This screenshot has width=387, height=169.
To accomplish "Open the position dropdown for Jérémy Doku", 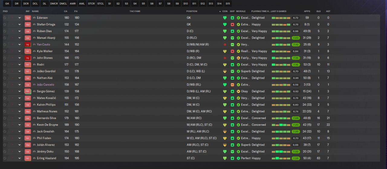I will (19, 151).
